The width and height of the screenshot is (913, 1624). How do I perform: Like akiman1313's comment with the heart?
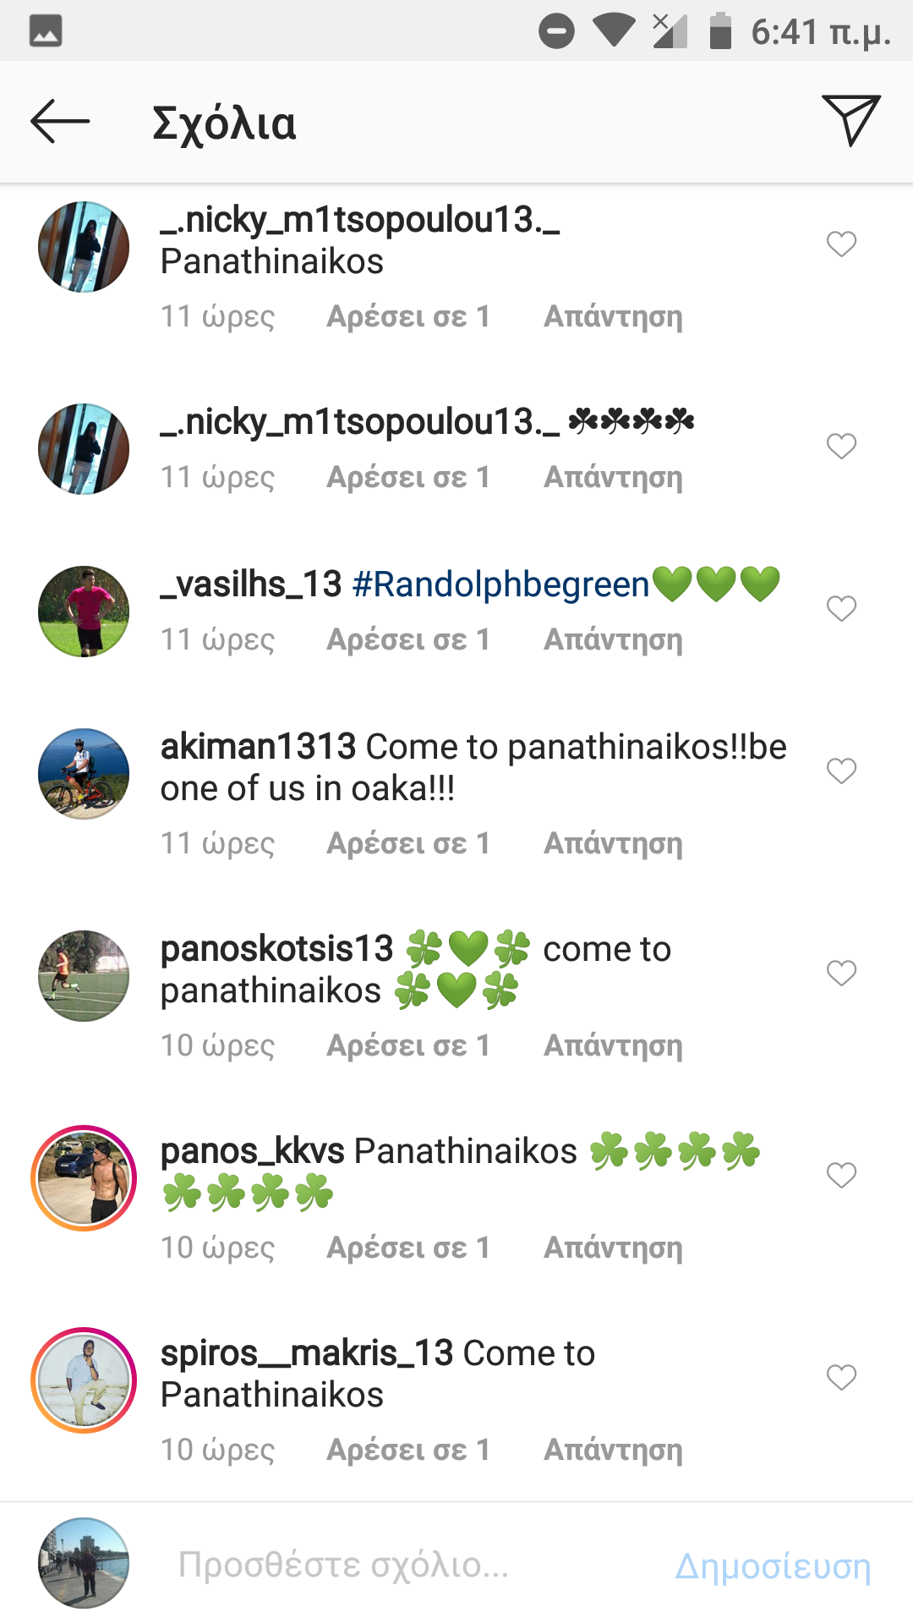point(841,771)
